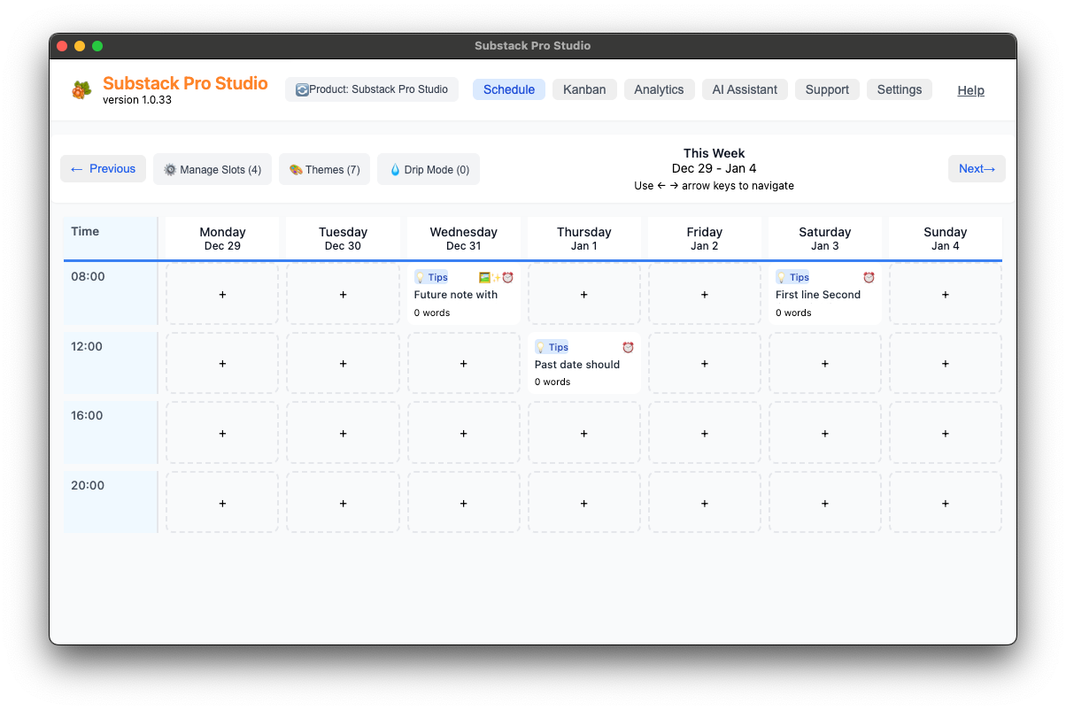This screenshot has height=710, width=1066.
Task: Click the Substack Pro Studio flower logo
Action: tap(81, 89)
